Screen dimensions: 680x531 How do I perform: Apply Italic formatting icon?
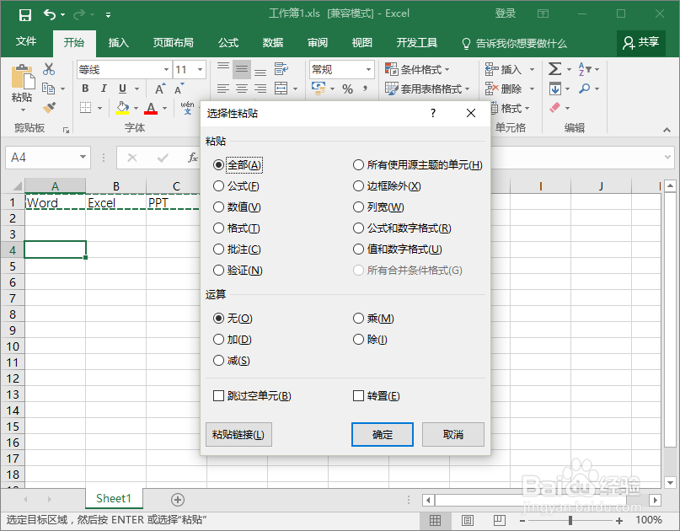104,88
